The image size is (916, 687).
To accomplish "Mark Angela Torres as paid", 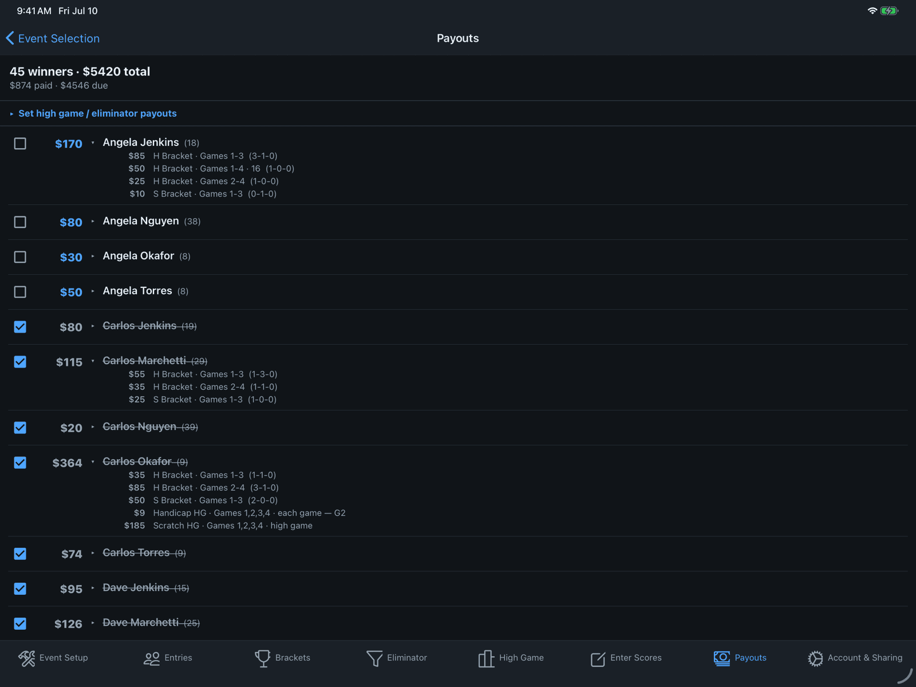I will click(20, 291).
